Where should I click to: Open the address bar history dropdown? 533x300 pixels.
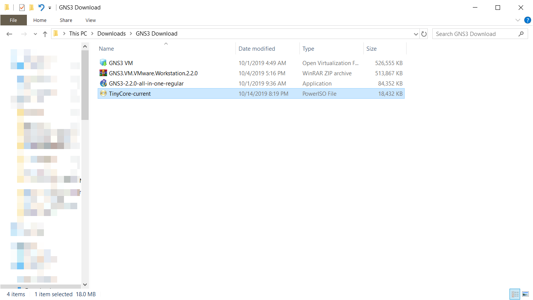point(416,34)
